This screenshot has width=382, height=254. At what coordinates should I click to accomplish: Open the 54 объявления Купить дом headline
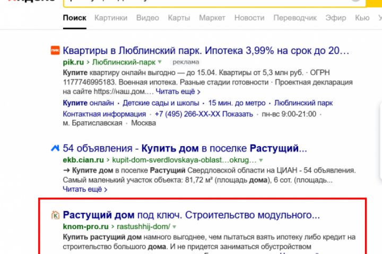tap(185, 148)
